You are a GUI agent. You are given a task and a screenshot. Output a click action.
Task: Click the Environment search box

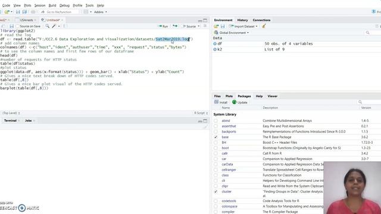pos(372,33)
